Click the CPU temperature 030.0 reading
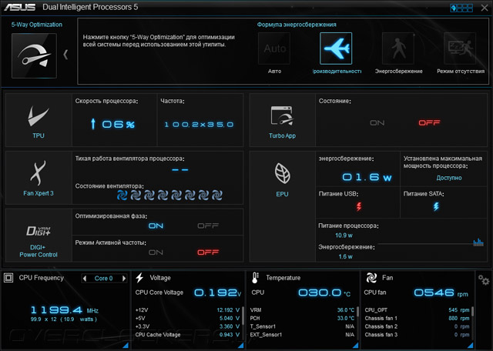Viewport: 493px width, 351px height. click(324, 293)
